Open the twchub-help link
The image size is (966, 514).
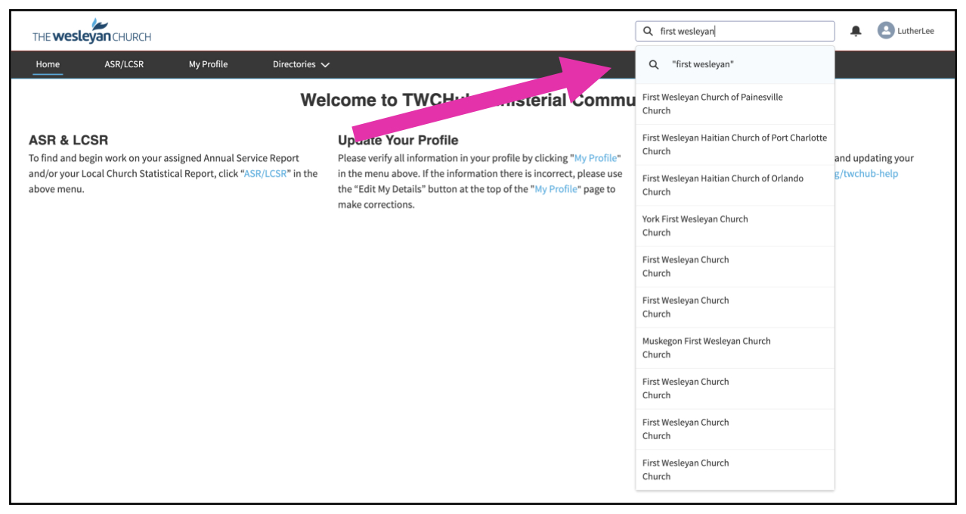pos(867,173)
